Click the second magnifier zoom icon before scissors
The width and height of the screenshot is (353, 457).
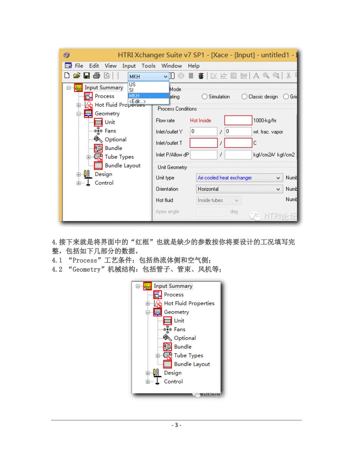pyautogui.click(x=276, y=76)
